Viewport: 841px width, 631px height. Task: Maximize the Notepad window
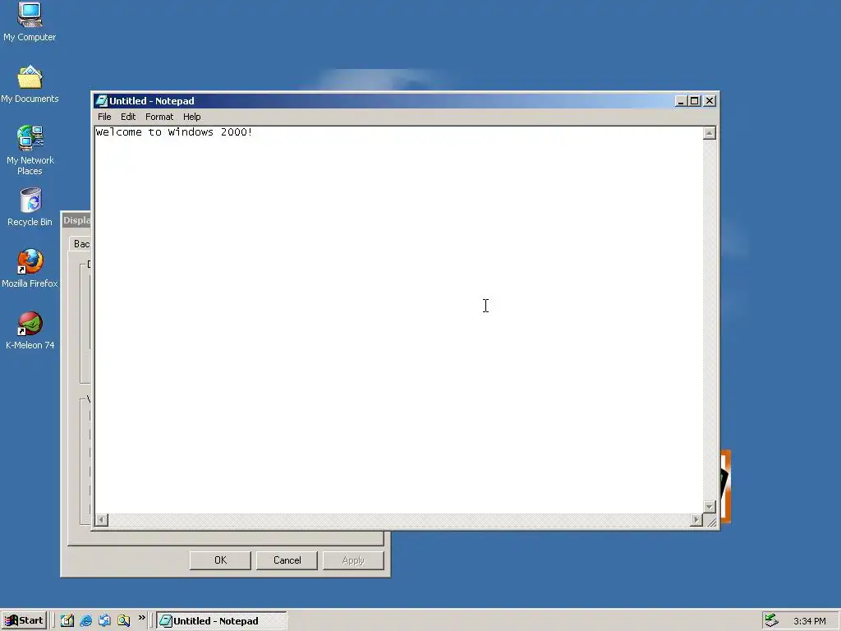tap(694, 101)
